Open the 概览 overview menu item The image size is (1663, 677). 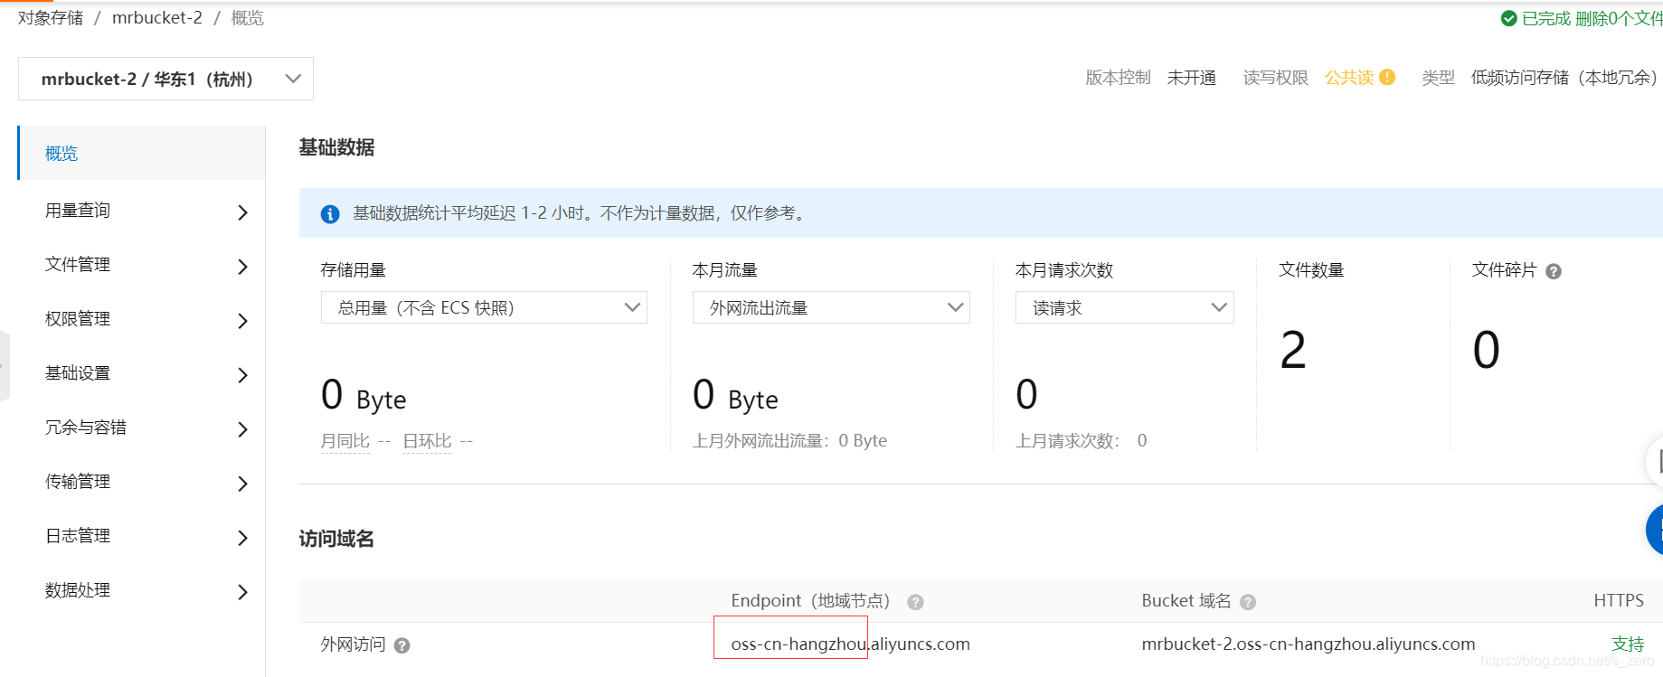click(x=141, y=153)
